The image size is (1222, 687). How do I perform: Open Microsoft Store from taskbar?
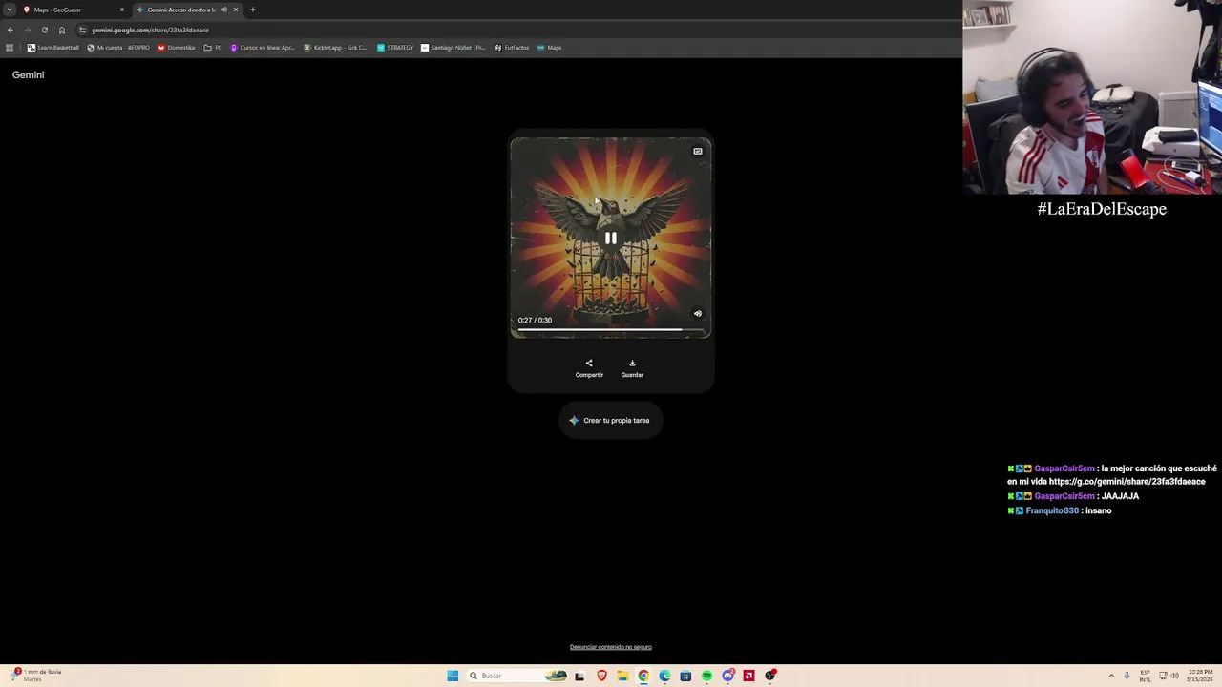click(x=685, y=676)
